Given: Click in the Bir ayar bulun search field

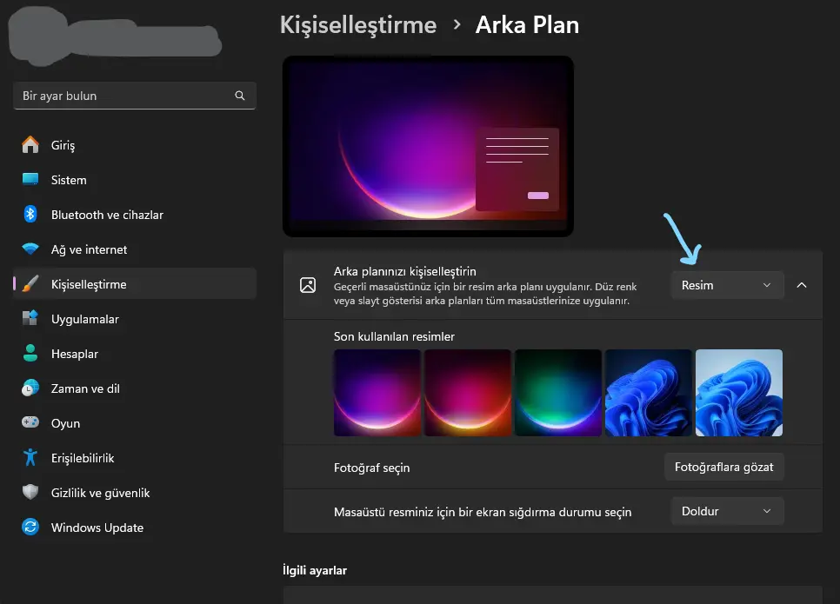Looking at the screenshot, I should click(135, 96).
